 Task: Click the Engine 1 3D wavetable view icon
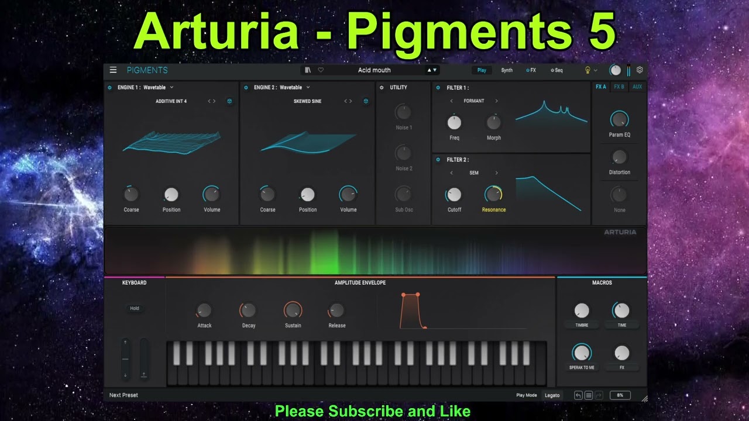(x=229, y=101)
